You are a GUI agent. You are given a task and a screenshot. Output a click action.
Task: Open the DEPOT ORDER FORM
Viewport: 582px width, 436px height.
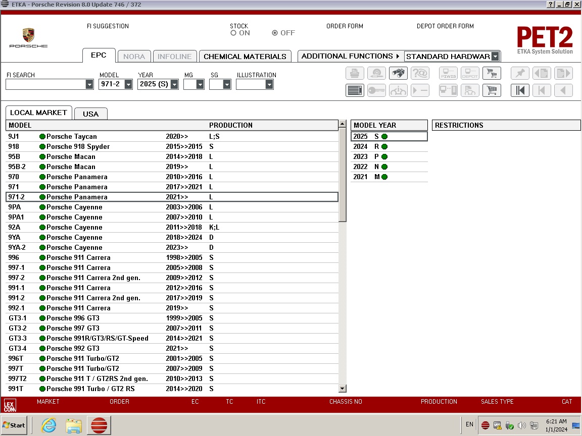tap(445, 26)
